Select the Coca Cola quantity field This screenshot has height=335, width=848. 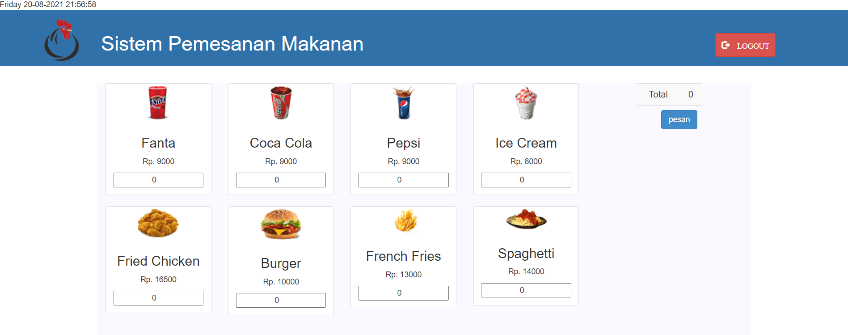pyautogui.click(x=281, y=180)
